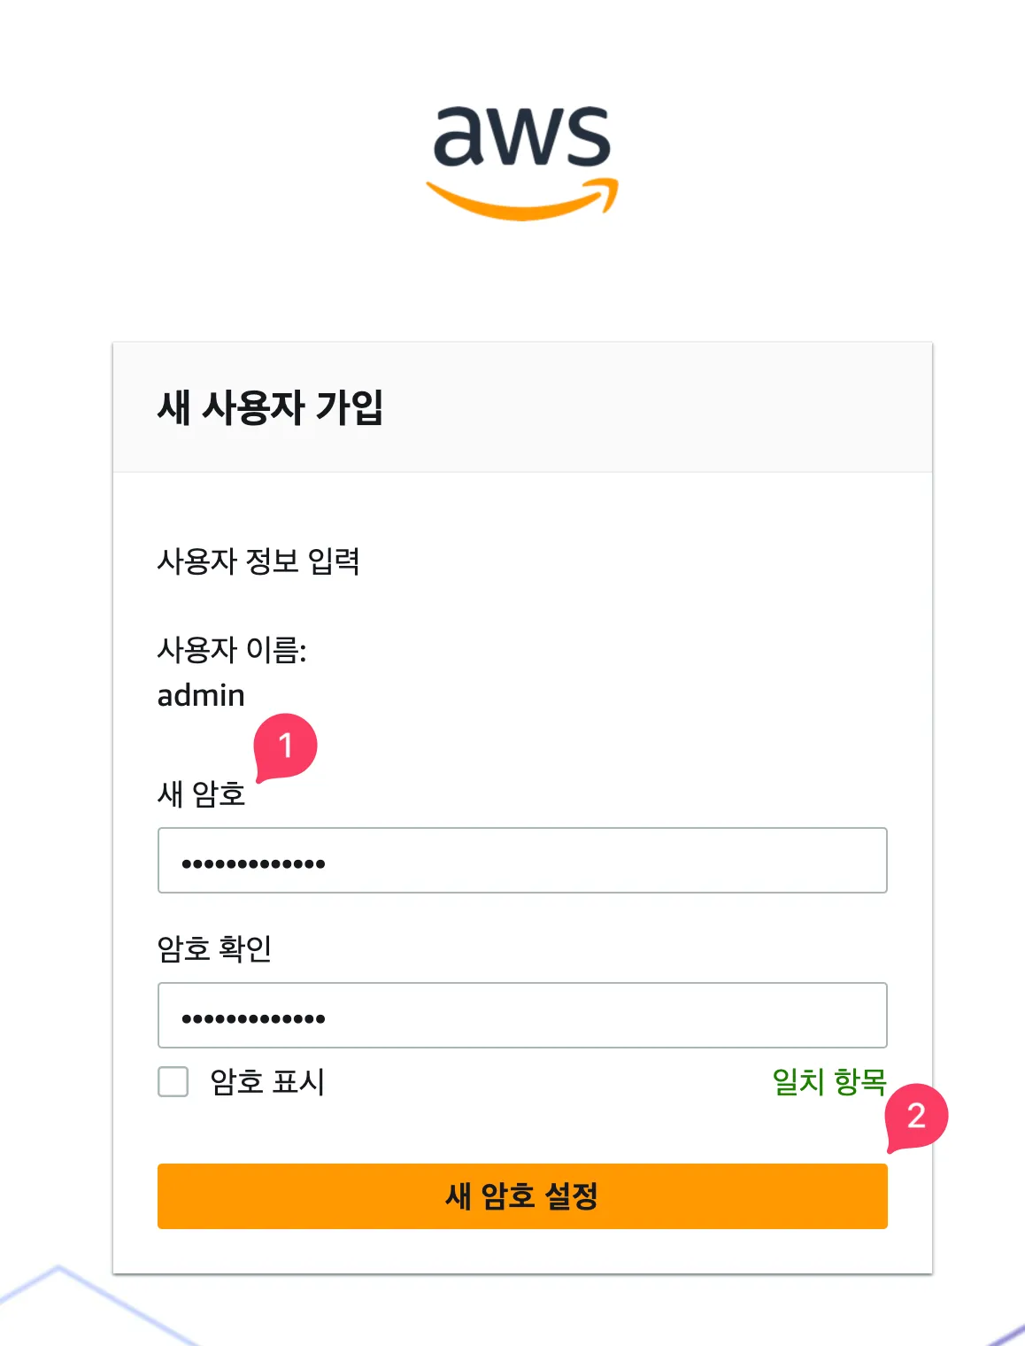Click the orange smile arrow under the aws logo
1025x1346 pixels.
pyautogui.click(x=520, y=203)
